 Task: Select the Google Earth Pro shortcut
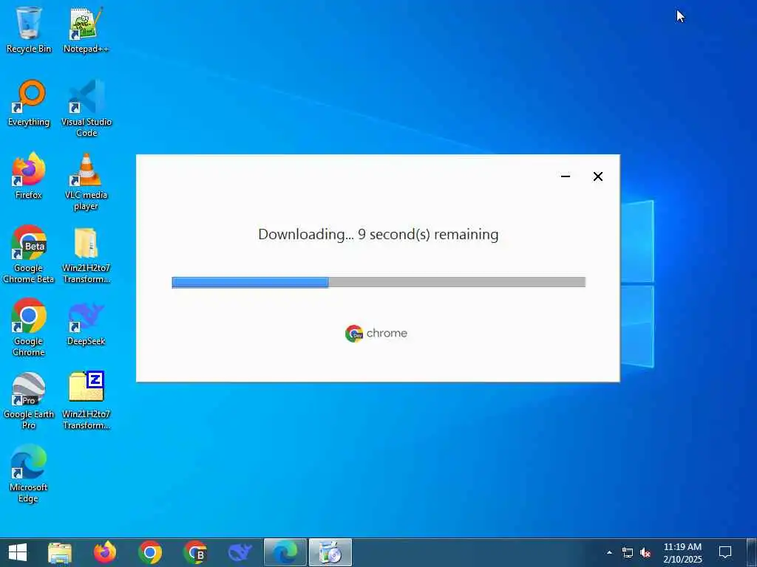tap(29, 401)
